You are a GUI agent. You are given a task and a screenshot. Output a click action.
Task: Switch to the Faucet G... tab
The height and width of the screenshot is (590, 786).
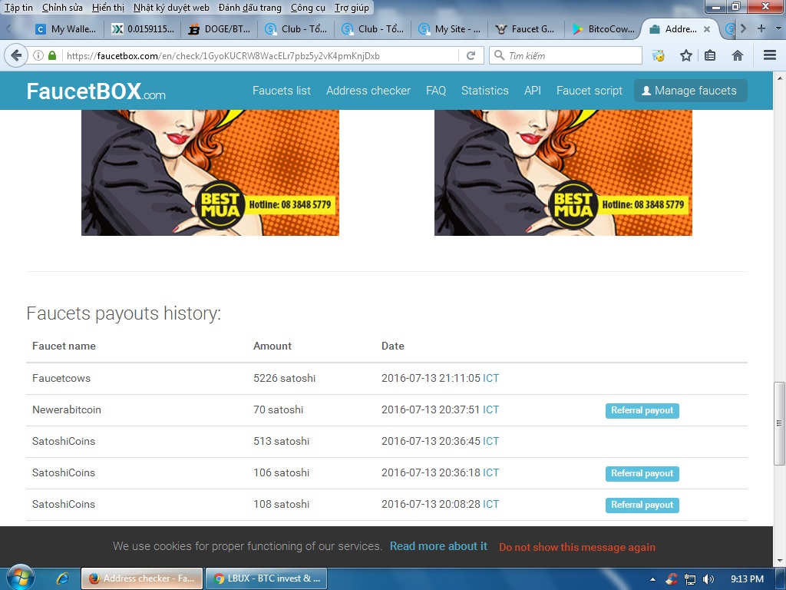click(526, 29)
